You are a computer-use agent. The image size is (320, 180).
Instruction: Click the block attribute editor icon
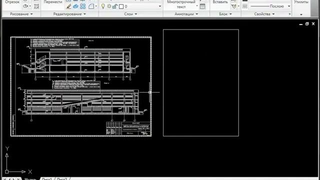[234, 6]
